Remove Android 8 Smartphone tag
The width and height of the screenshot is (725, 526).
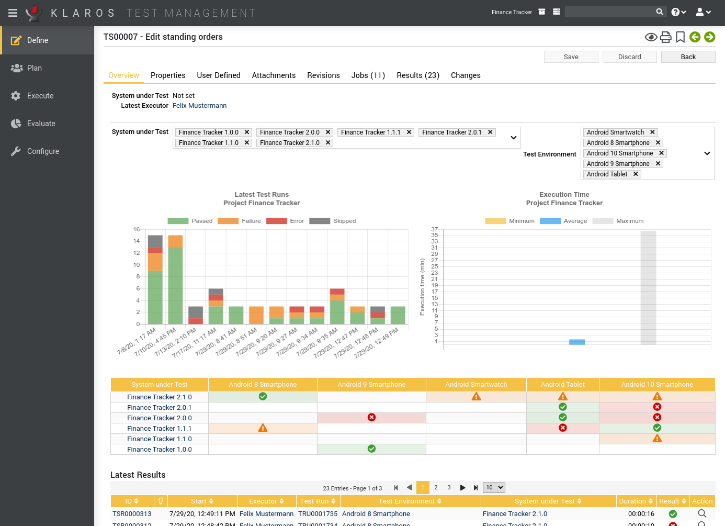tap(658, 143)
